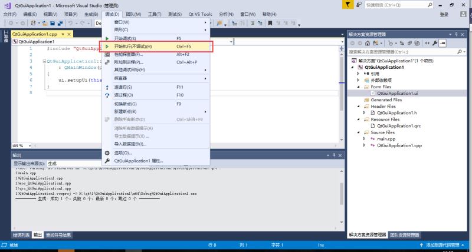
Task: Expand the main.cpp tree node
Action: [365, 139]
